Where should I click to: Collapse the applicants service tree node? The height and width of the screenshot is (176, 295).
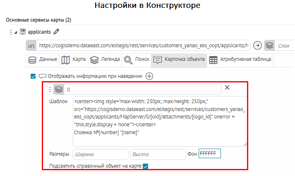pyautogui.click(x=16, y=32)
